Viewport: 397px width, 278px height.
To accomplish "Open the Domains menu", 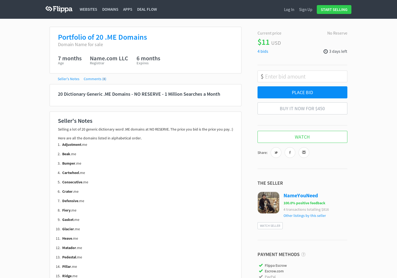I will pos(110,9).
